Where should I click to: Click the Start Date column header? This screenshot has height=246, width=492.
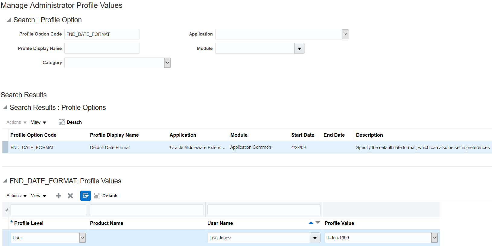pyautogui.click(x=303, y=135)
